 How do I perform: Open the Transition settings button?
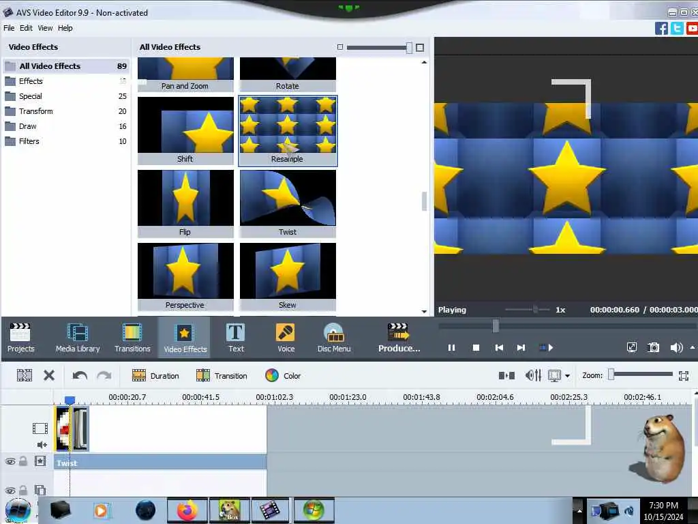tap(222, 376)
